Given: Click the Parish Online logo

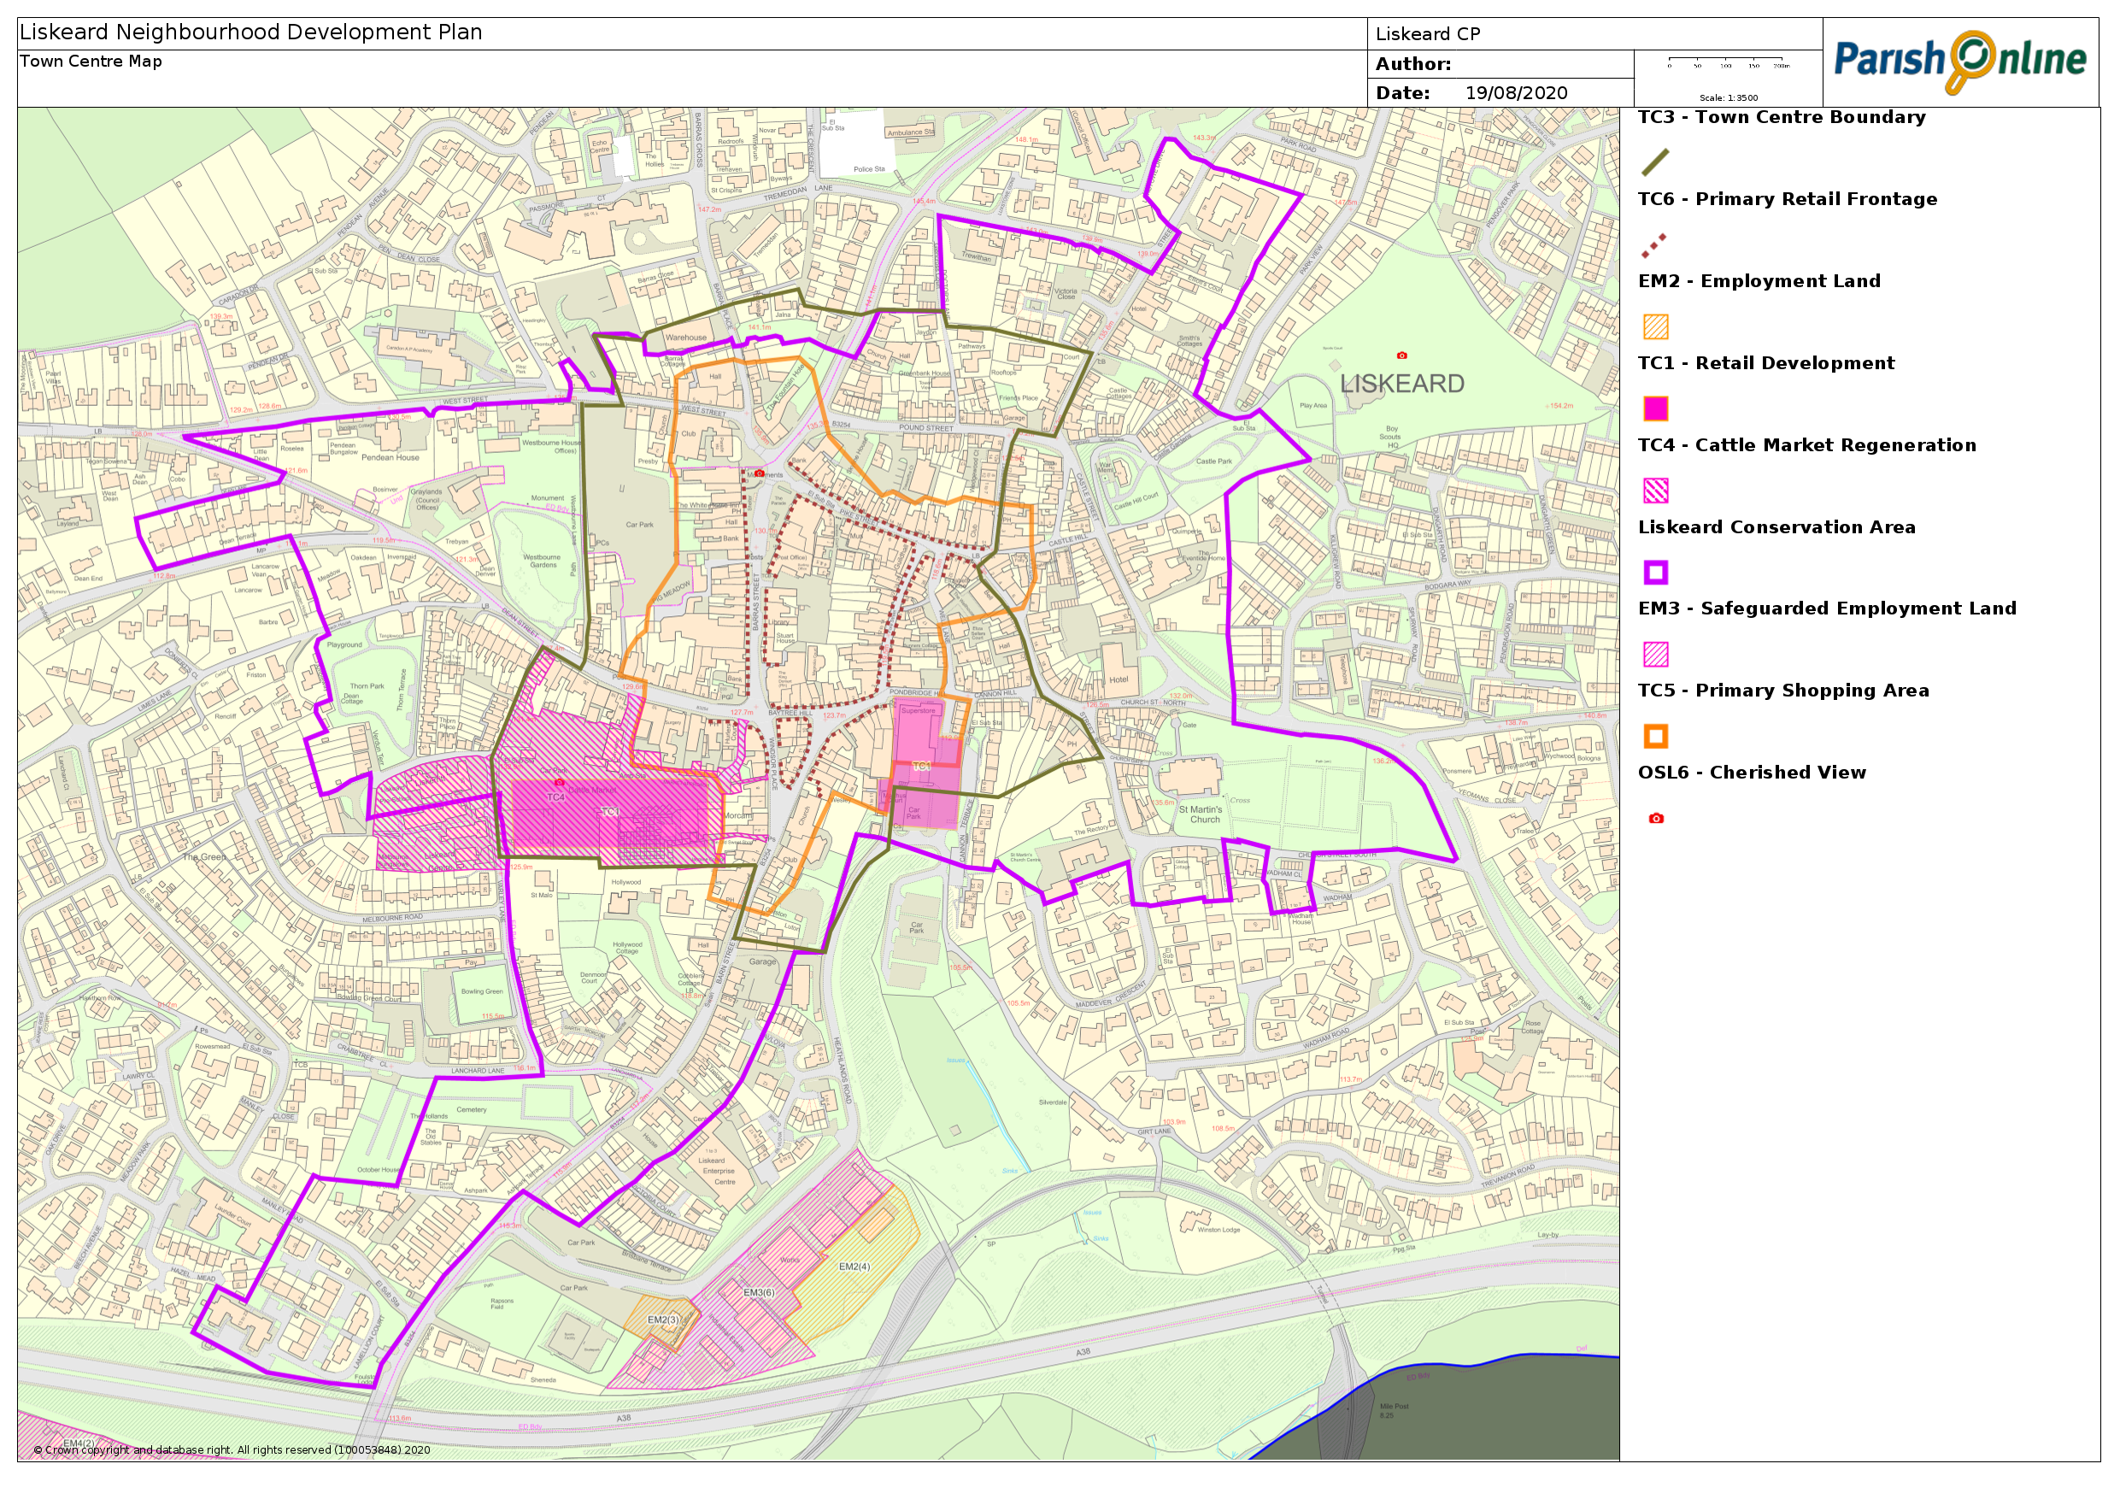Looking at the screenshot, I should [1959, 61].
